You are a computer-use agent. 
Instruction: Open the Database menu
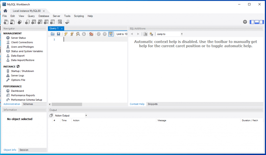coord(44,16)
